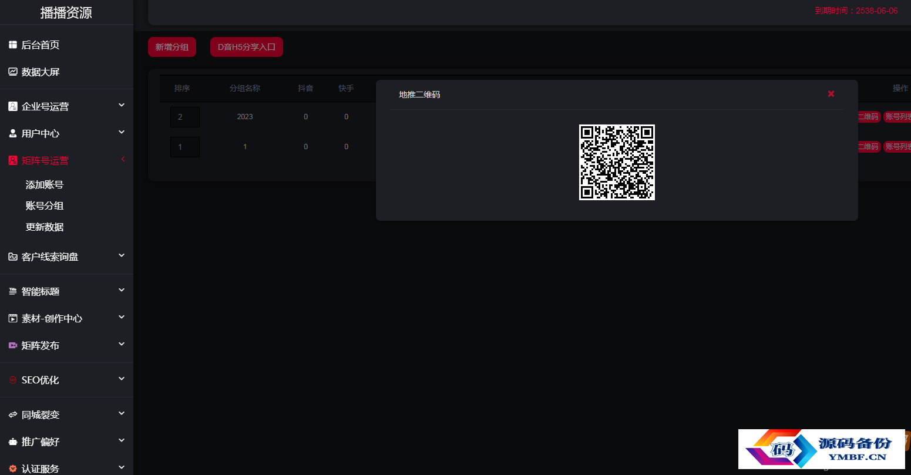
Task: Click the 抖音 column header
Action: coord(305,88)
